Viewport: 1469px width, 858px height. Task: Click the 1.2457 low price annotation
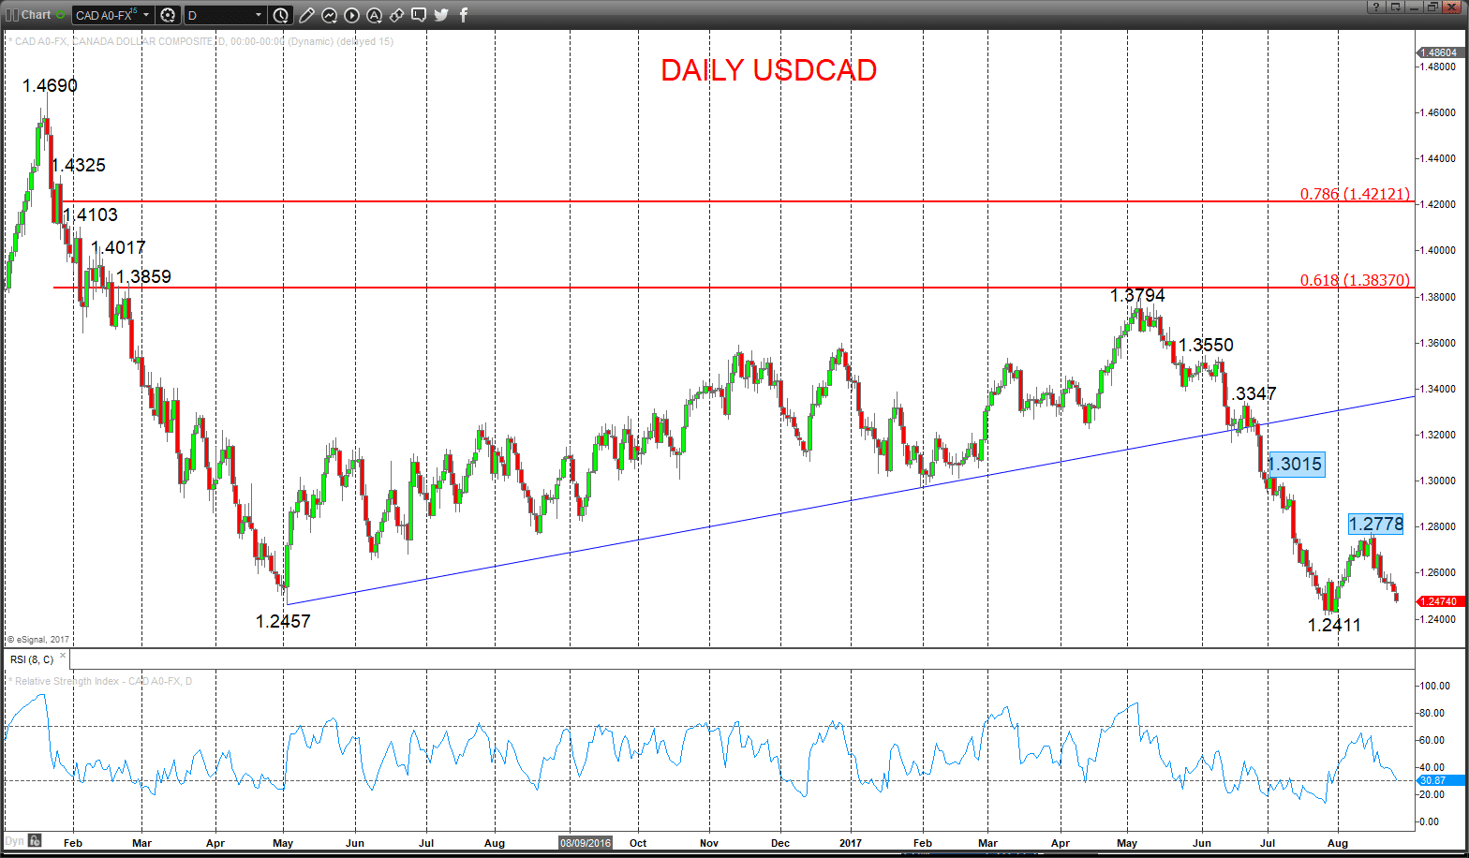tap(283, 621)
